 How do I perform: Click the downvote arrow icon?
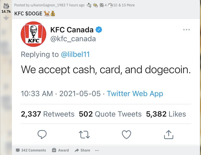6,18
